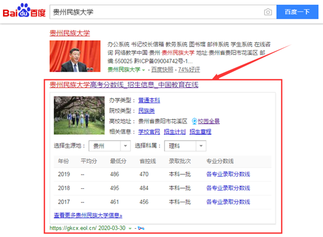Click the https://gkcx.eol.cn/ URL text
This screenshot has height=237, width=323.
point(73,228)
